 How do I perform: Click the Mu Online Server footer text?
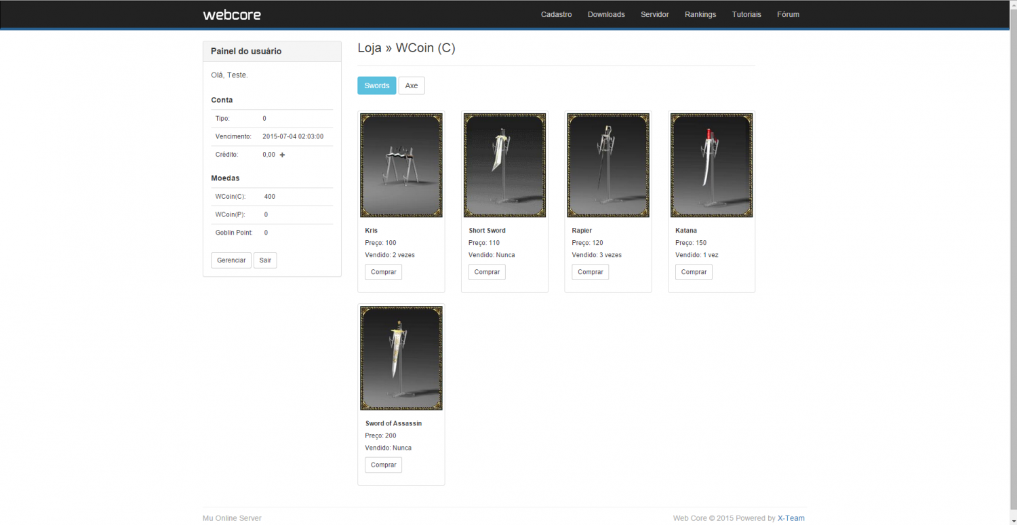(232, 518)
